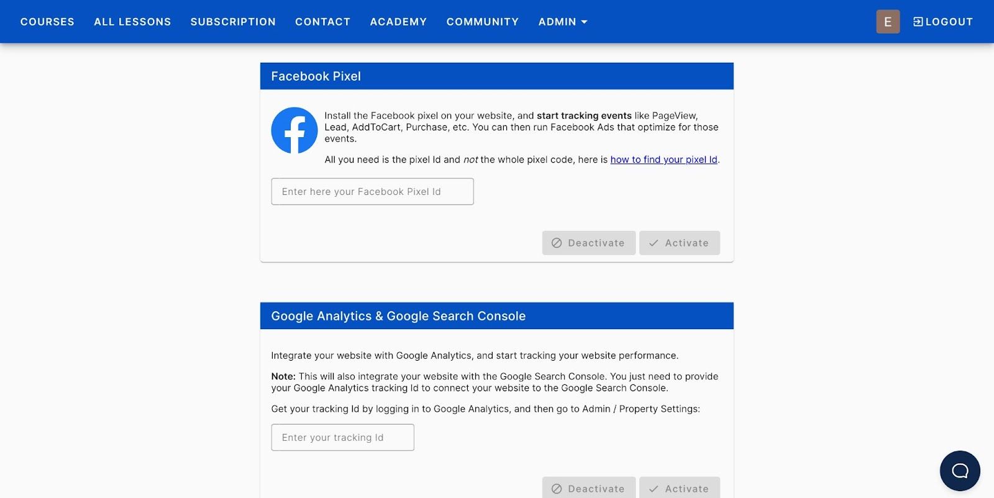Select the Academy navigation item
Image resolution: width=994 pixels, height=498 pixels.
pyautogui.click(x=398, y=21)
